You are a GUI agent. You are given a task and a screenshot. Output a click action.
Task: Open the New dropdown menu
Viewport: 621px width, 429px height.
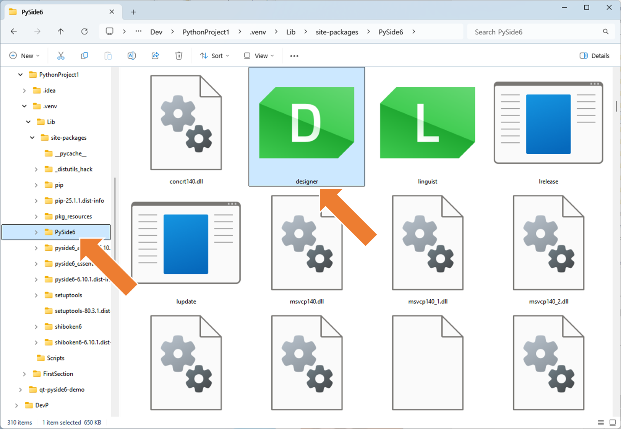(24, 56)
